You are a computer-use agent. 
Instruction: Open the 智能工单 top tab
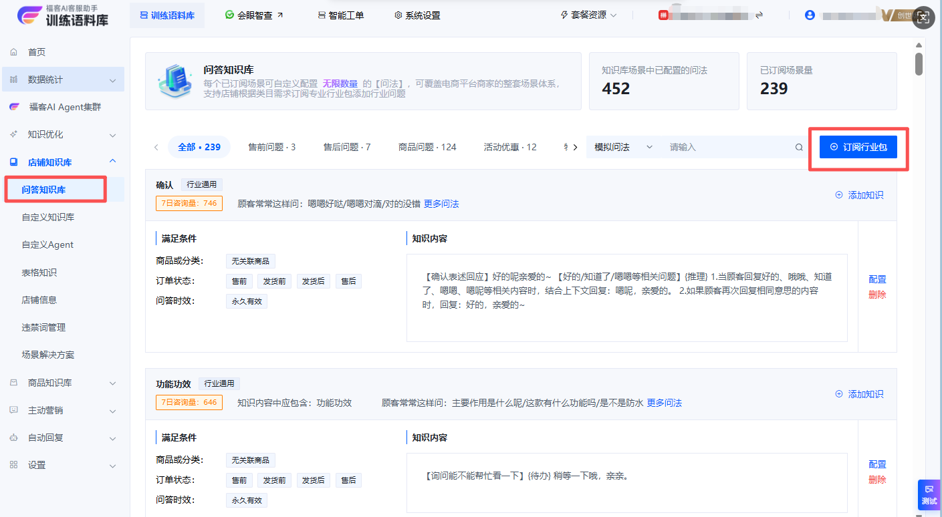pyautogui.click(x=341, y=15)
